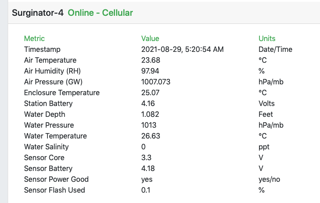320x203 pixels.
Task: Select the Air Humidity value 97.94
Action: (150, 71)
